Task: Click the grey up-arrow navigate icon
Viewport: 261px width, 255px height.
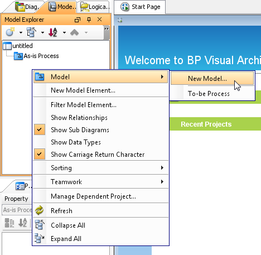Action: point(75,32)
